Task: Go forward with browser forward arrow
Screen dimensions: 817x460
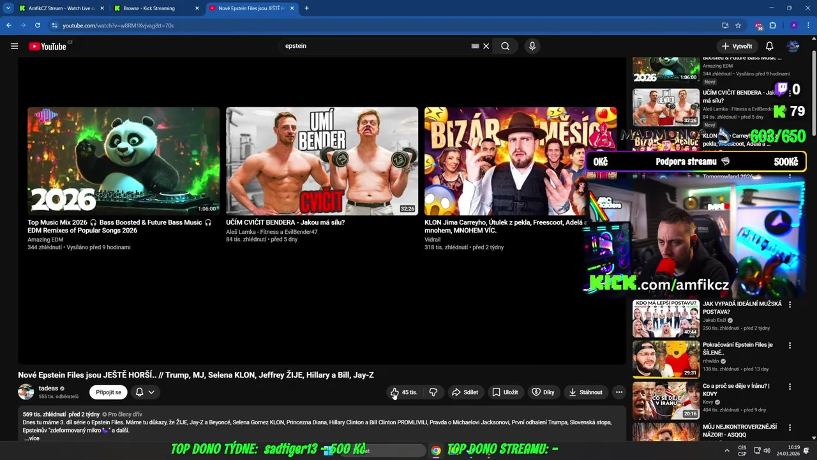Action: click(x=23, y=26)
